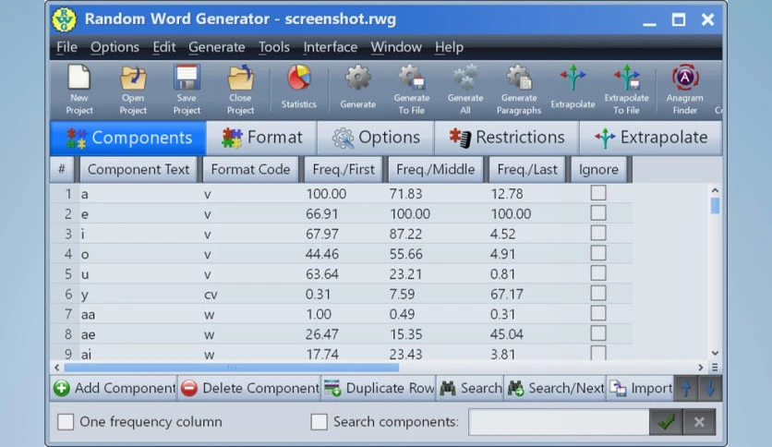Toggle Ignore checkbox for component i
772x447 pixels.
click(x=598, y=233)
